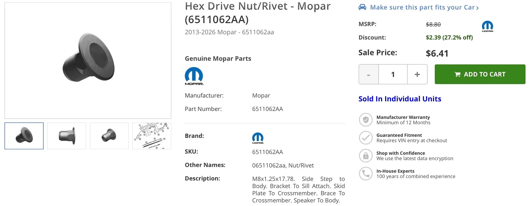
Task: Click the discount '$2.39 (27.2% off)'
Action: (449, 37)
